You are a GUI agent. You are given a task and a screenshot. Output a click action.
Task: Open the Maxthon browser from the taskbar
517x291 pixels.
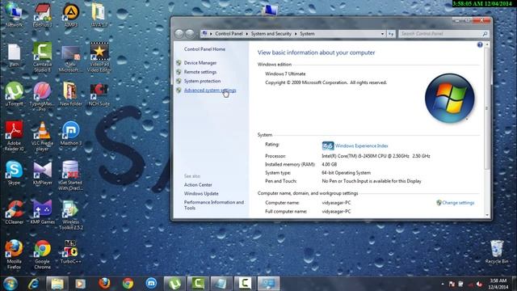[151, 284]
